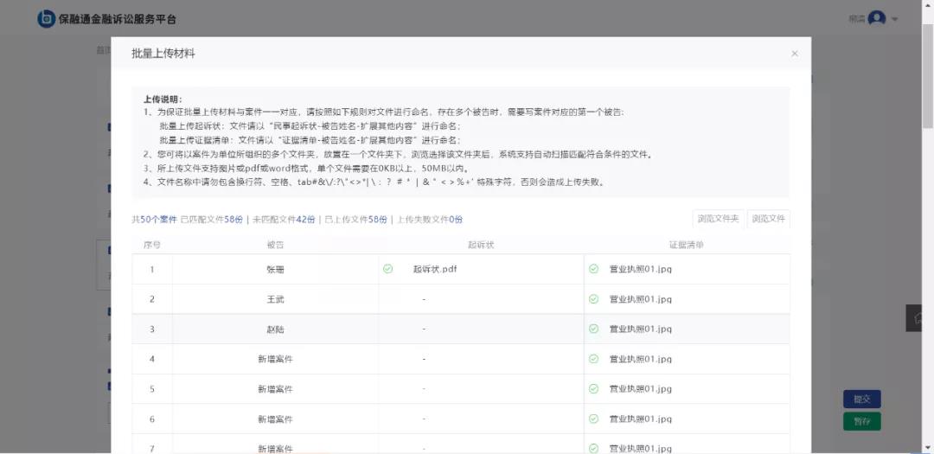
Task: Click defendant name 王武
Action: [x=275, y=299]
